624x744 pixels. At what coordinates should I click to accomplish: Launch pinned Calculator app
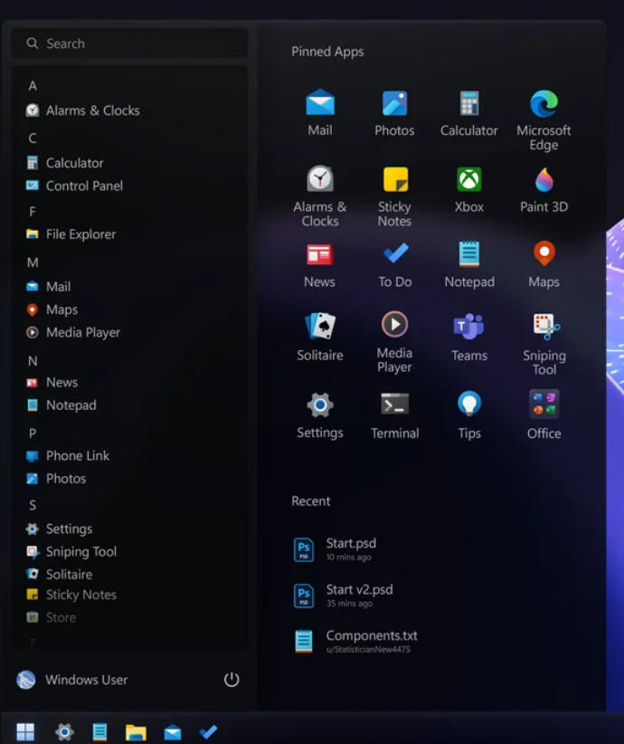coord(469,112)
